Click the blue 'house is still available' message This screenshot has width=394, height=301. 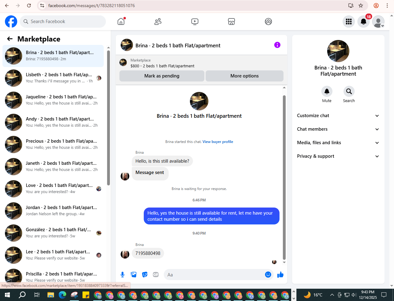click(x=211, y=216)
